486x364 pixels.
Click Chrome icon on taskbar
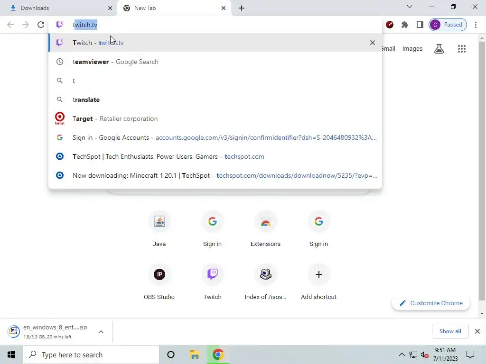coord(218,355)
